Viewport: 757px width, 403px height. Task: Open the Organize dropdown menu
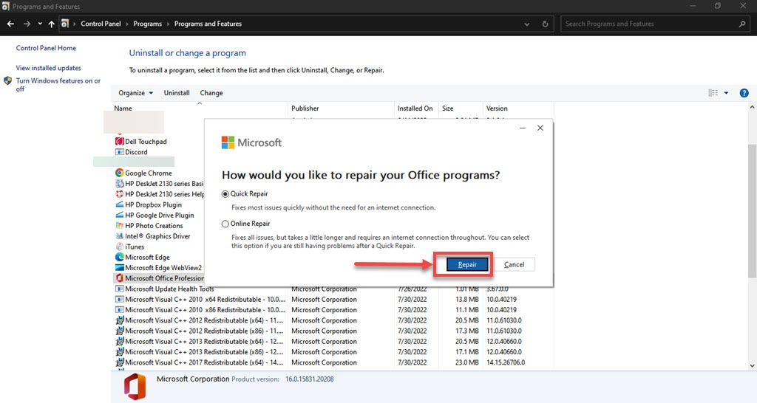point(136,93)
